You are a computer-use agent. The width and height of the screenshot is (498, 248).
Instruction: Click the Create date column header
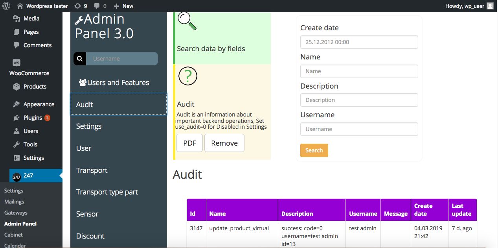coord(423,210)
